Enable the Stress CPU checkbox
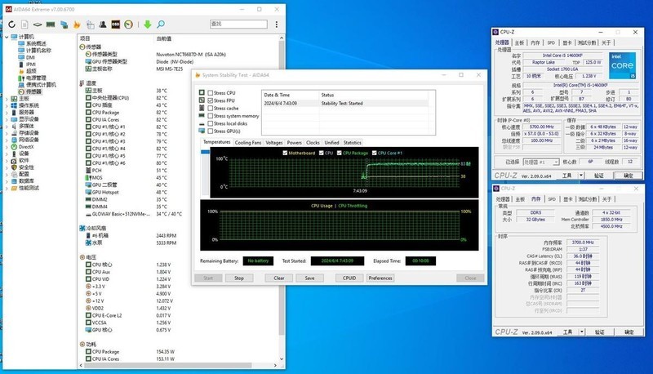 (211, 93)
